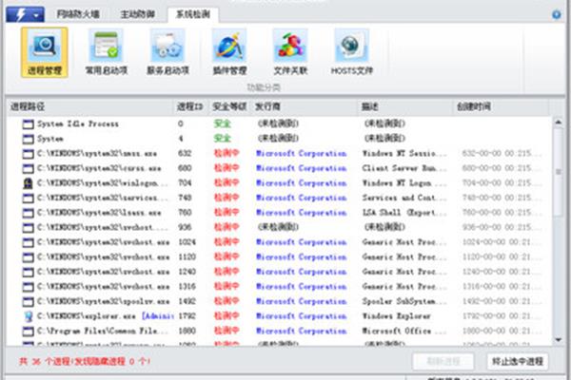Click the red 检测中 status of csrss.exe
Viewport: 571px width, 380px height.
pyautogui.click(x=226, y=168)
